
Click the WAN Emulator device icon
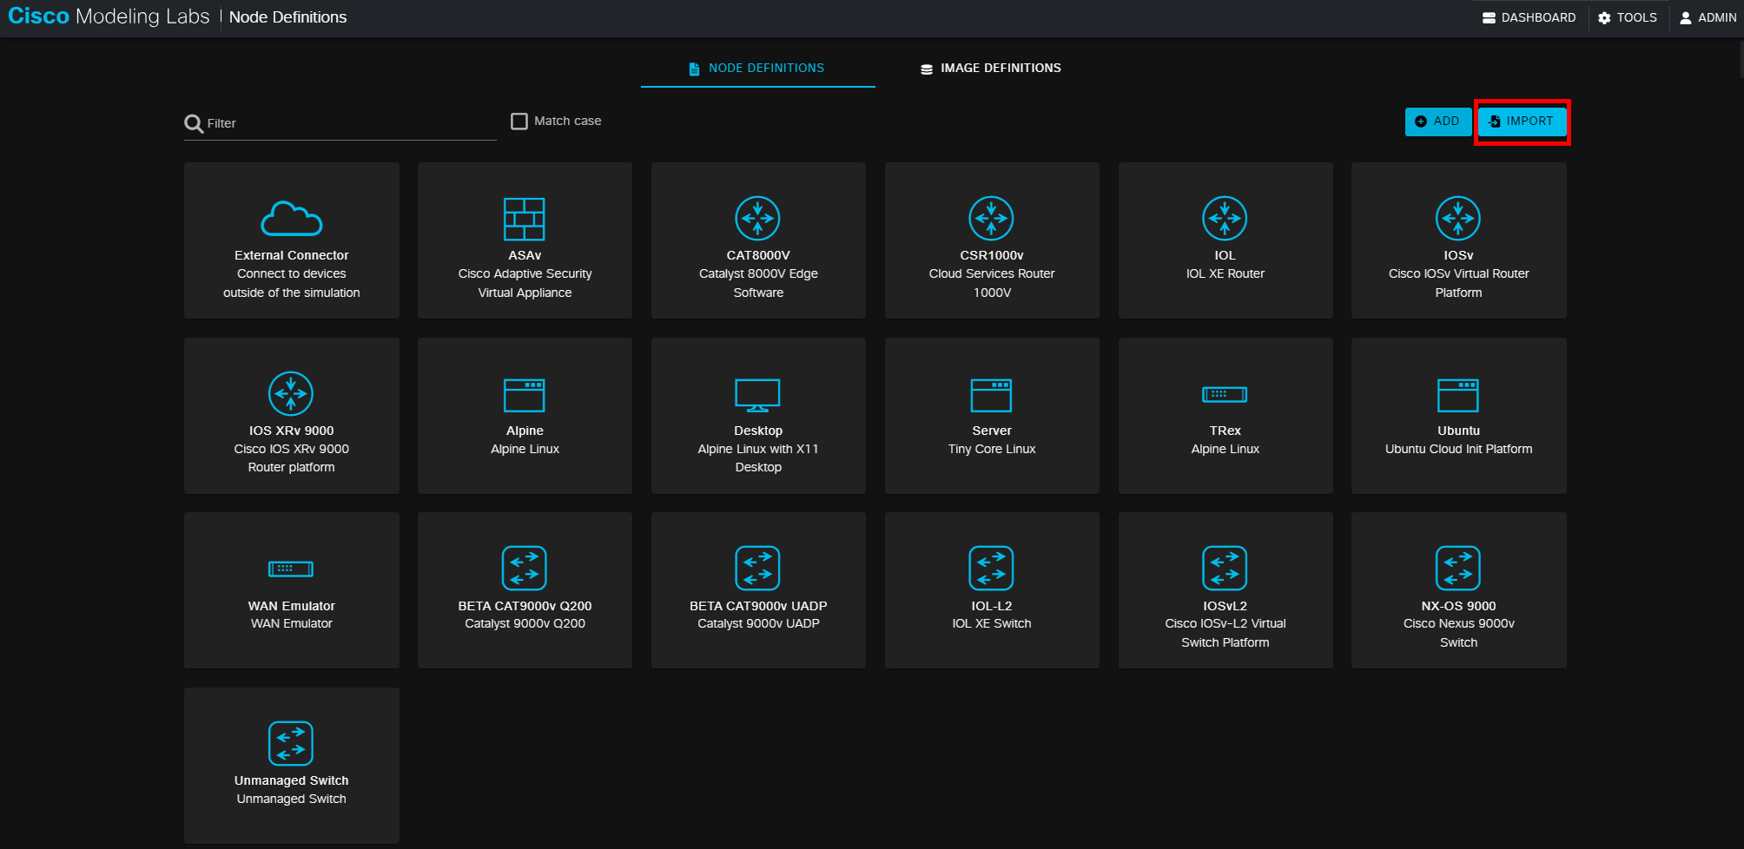pyautogui.click(x=291, y=569)
